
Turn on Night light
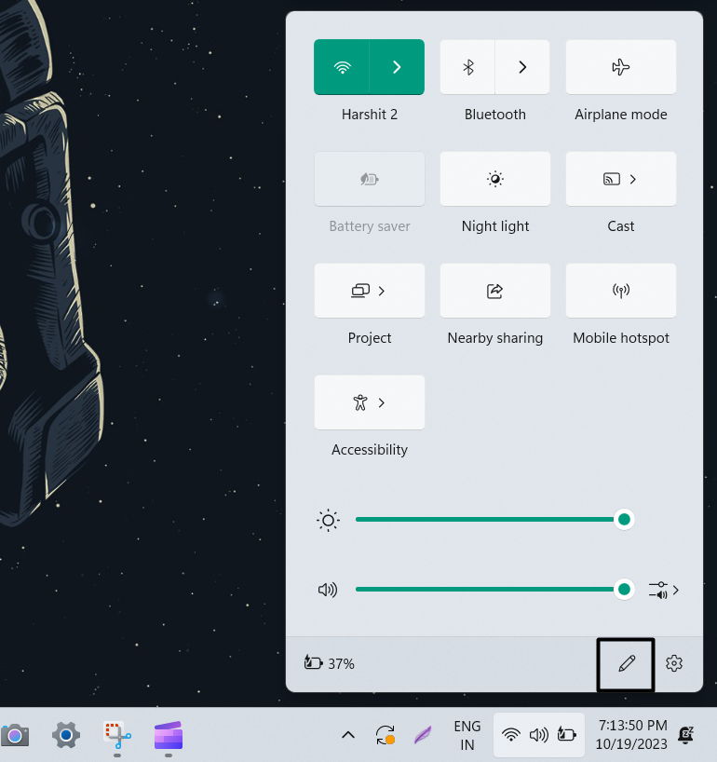point(495,179)
